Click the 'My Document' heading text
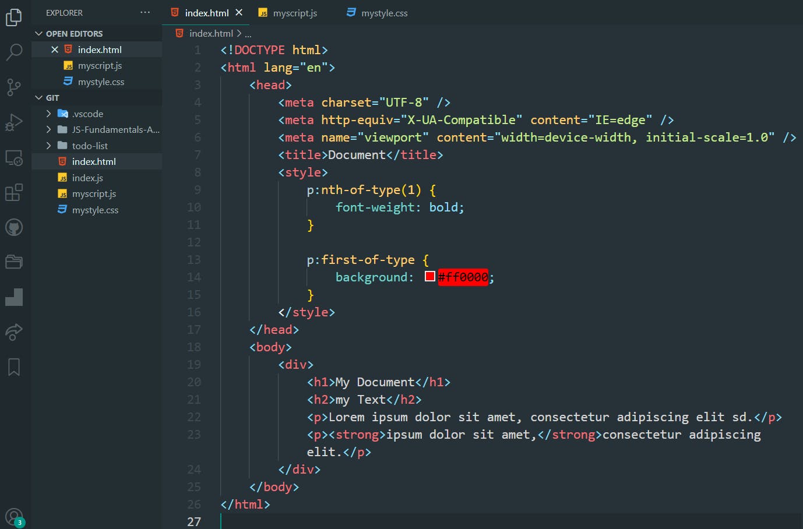803x529 pixels. pos(375,382)
